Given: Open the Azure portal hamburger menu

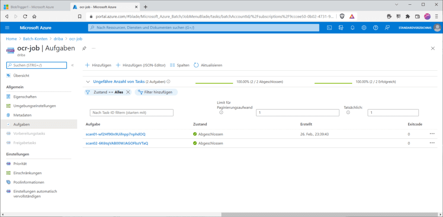Looking at the screenshot, I should click(7, 28).
